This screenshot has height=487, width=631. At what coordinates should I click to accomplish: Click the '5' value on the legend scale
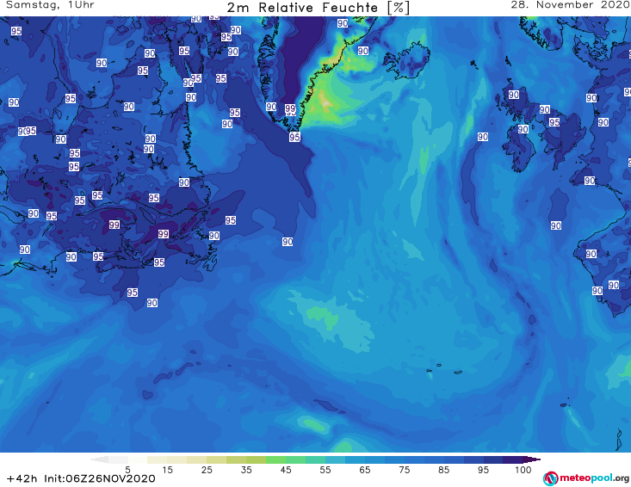click(x=127, y=470)
